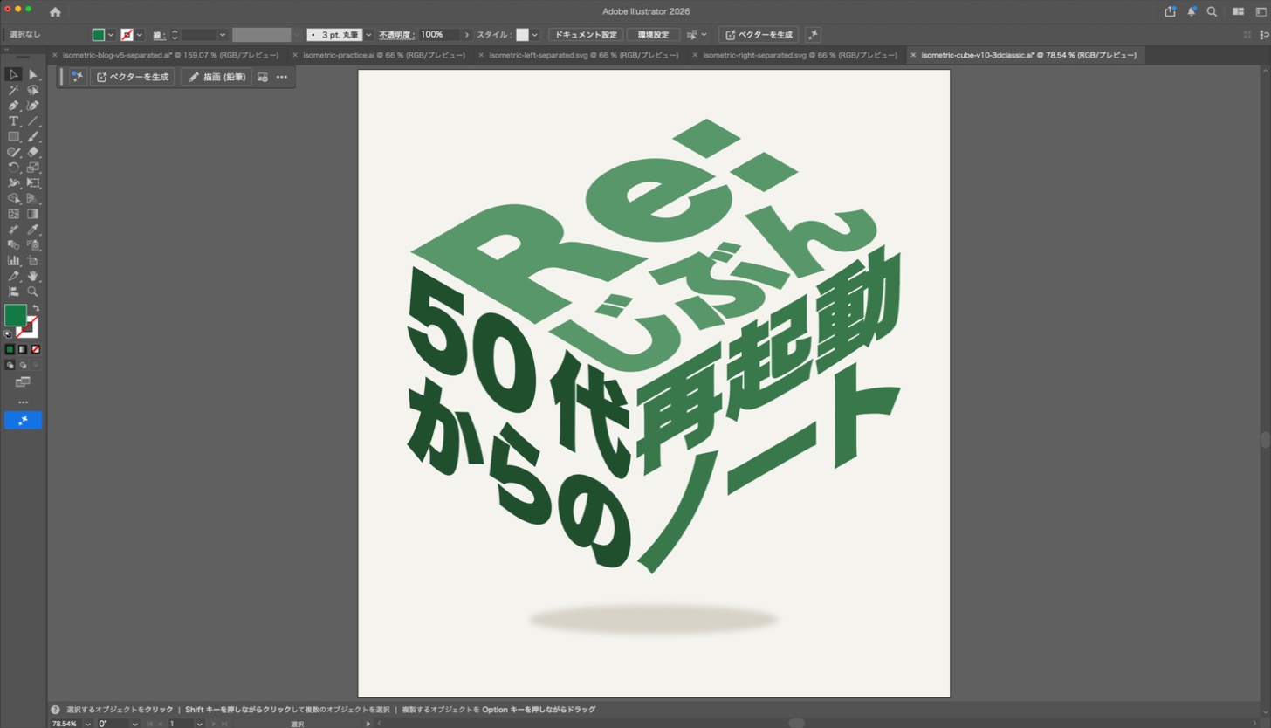Click the fill swatch in control bar

point(99,35)
